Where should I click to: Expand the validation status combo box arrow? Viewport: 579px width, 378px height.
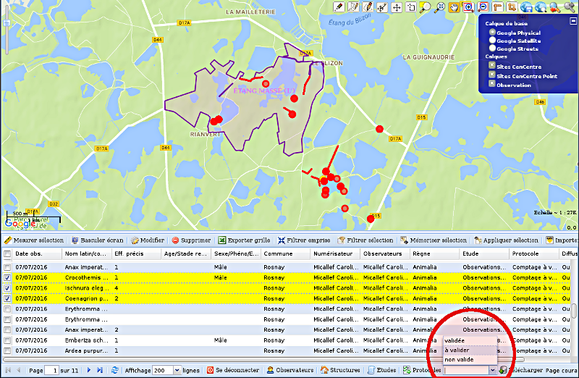493,370
